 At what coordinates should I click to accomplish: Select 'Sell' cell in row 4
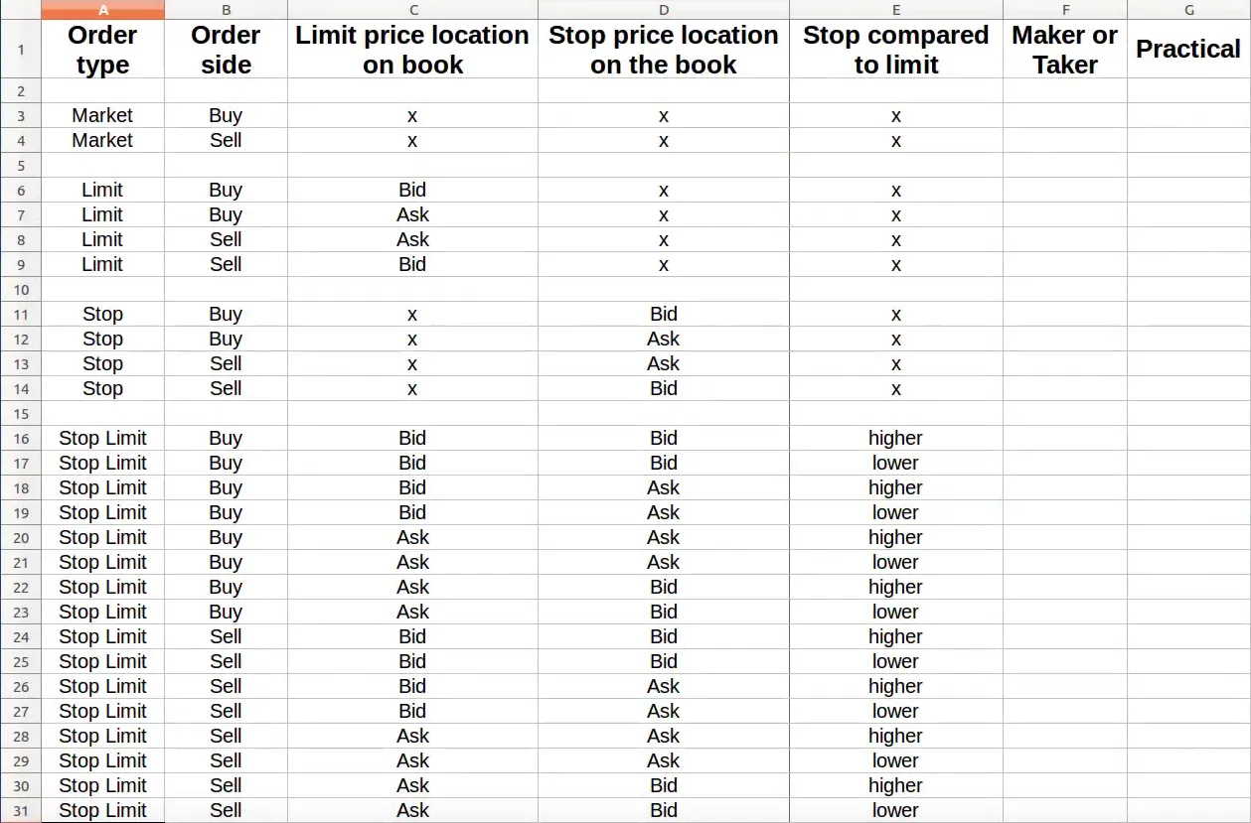pyautogui.click(x=226, y=140)
